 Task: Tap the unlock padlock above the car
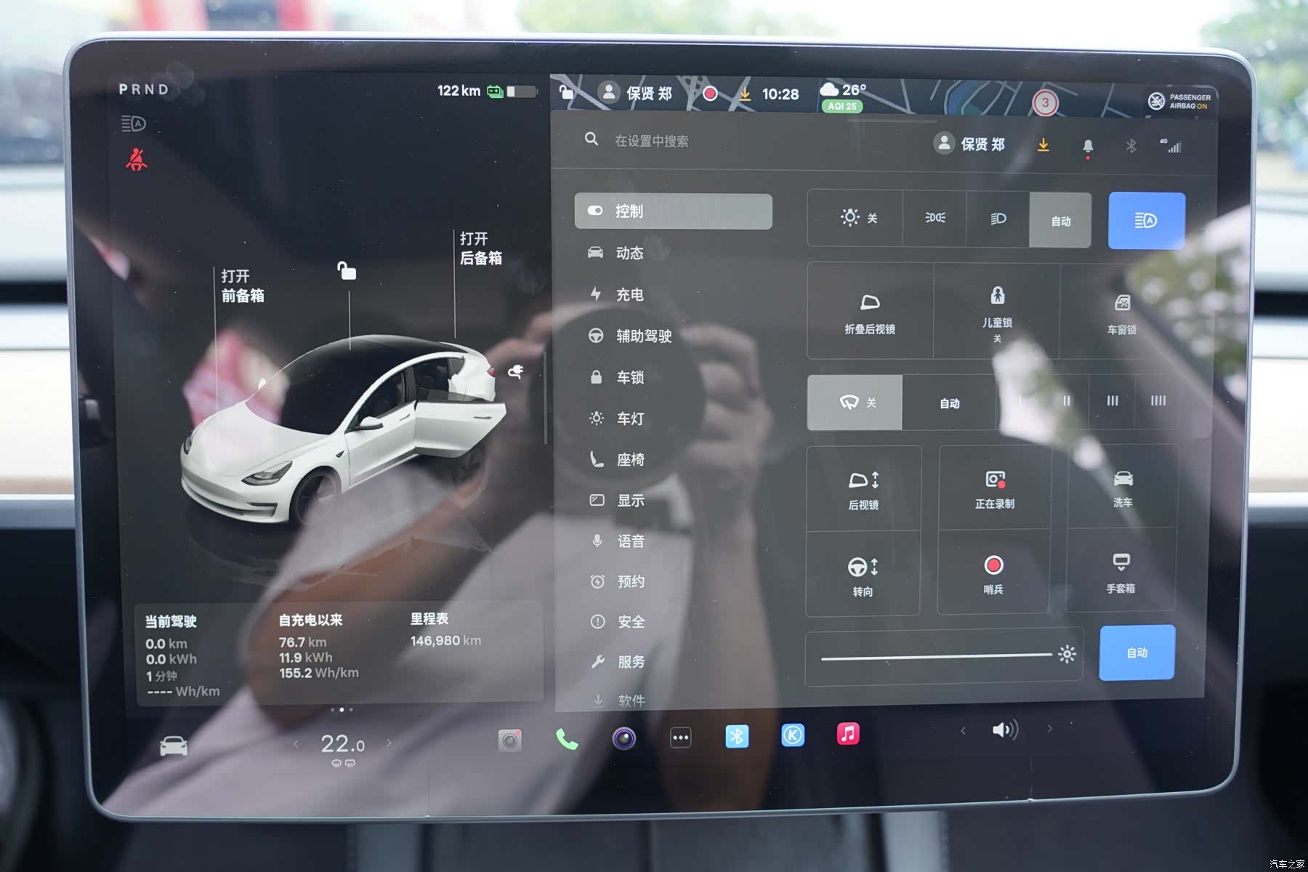(x=347, y=270)
